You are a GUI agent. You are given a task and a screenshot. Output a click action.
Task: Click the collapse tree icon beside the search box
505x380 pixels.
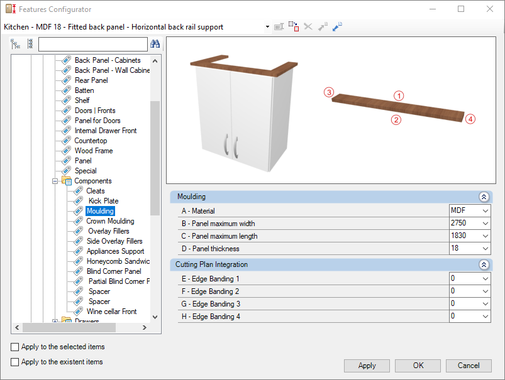pyautogui.click(x=30, y=44)
